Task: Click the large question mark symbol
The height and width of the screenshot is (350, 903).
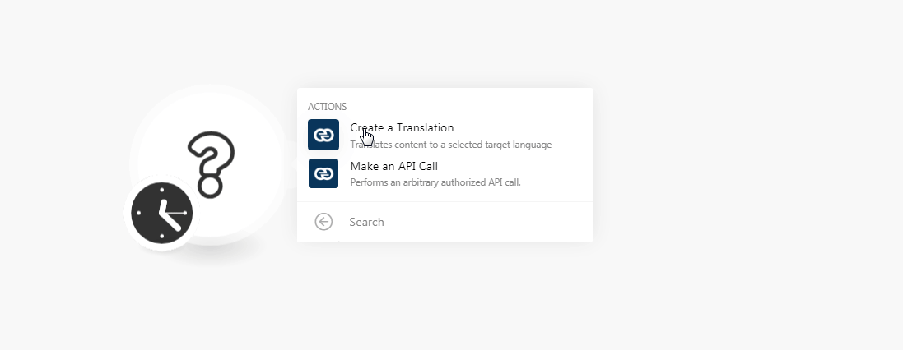Action: tap(212, 165)
